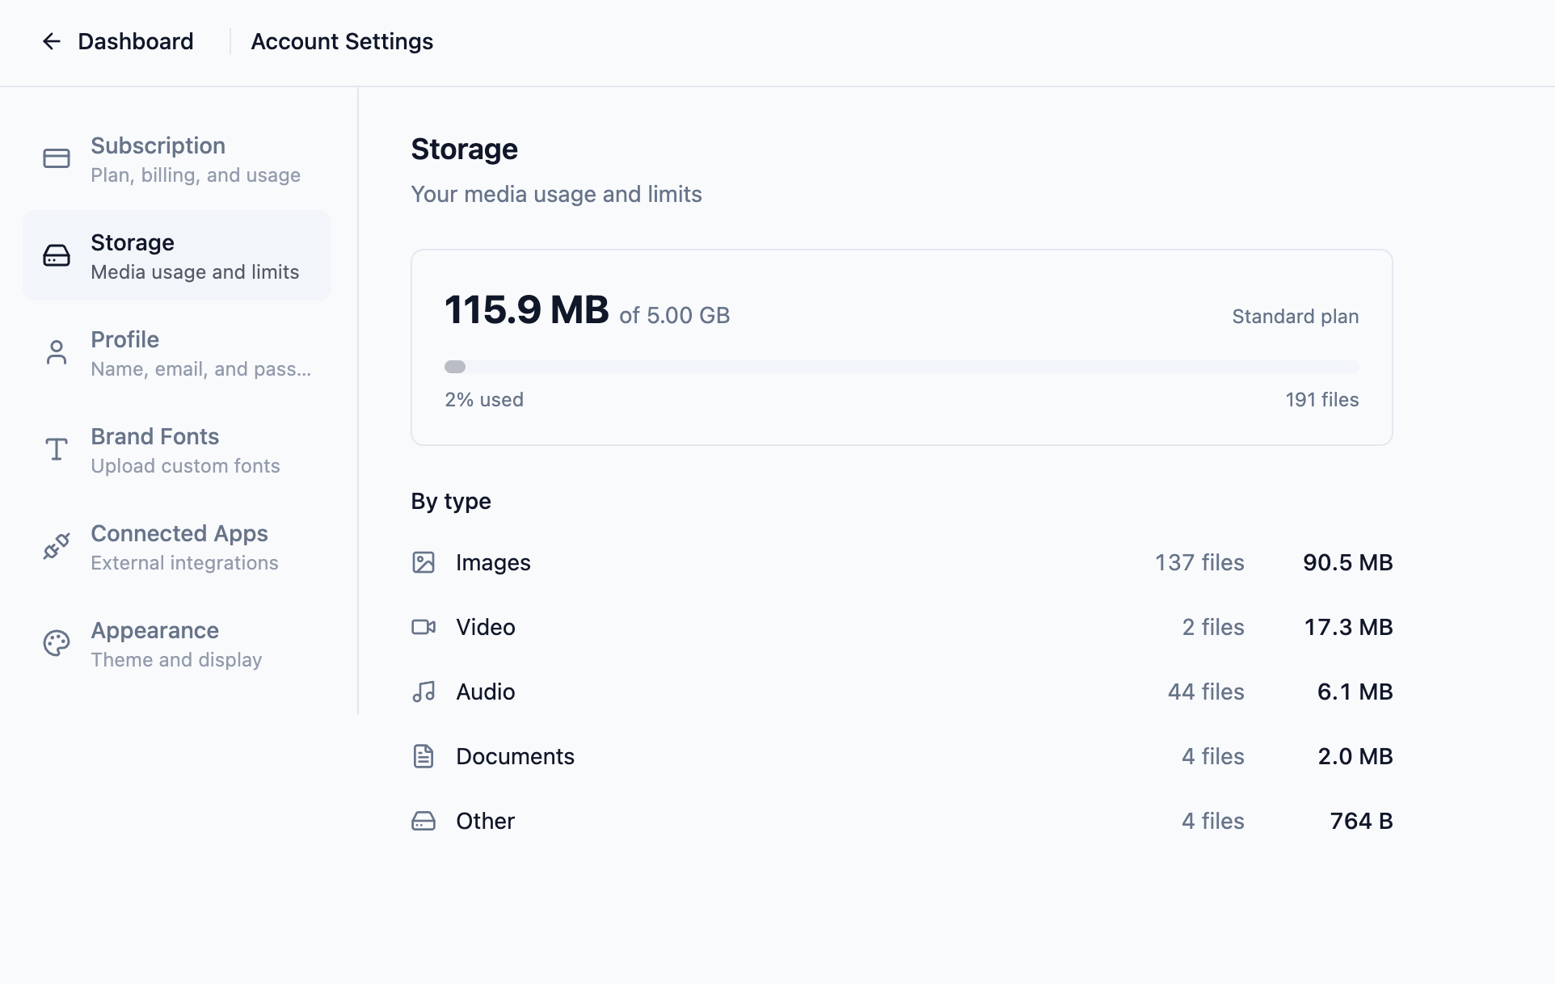Click the back arrow beside Dashboard
Screen dimensions: 1555x984
click(52, 41)
